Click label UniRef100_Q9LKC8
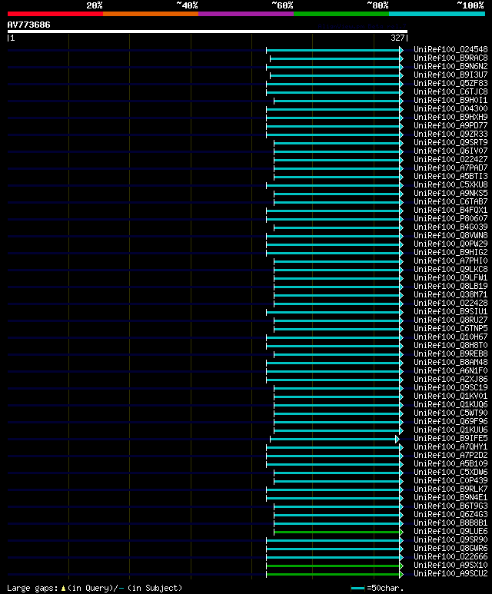 pyautogui.click(x=450, y=270)
